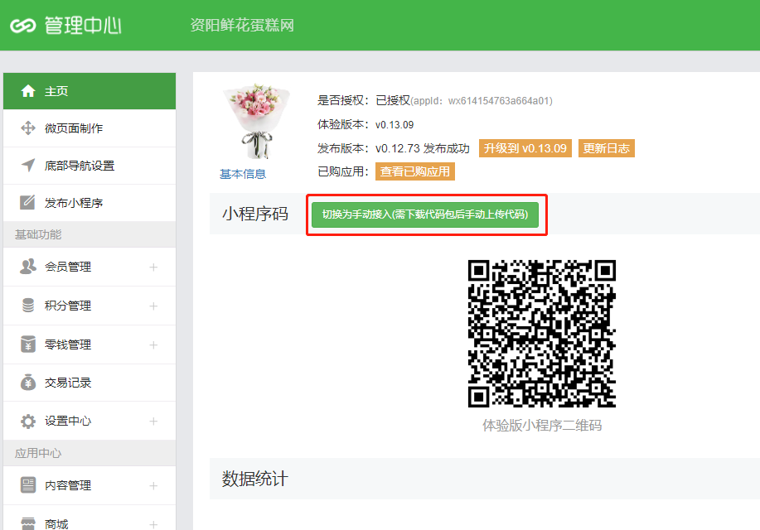The height and width of the screenshot is (530, 760).
Task: Select 发布小程序 in the sidebar
Action: [x=90, y=203]
